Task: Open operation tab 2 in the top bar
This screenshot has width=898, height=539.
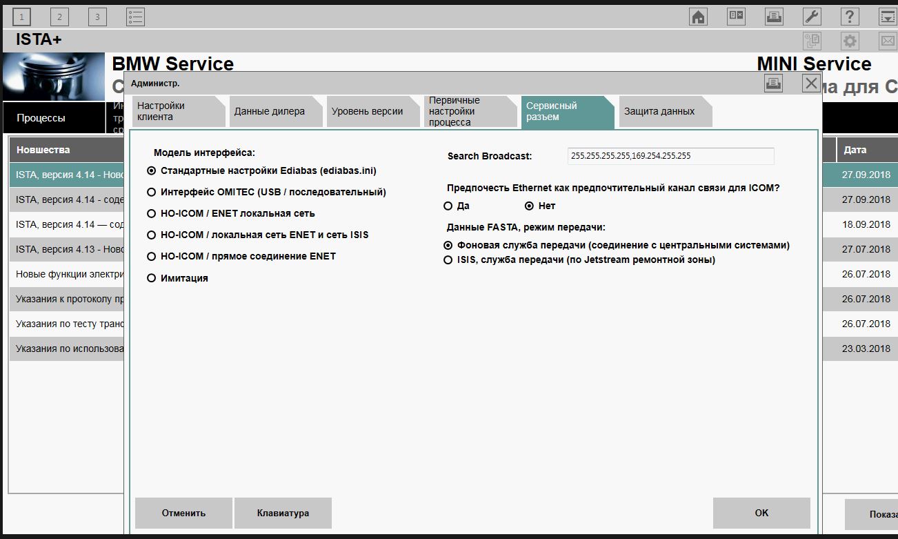Action: point(59,17)
